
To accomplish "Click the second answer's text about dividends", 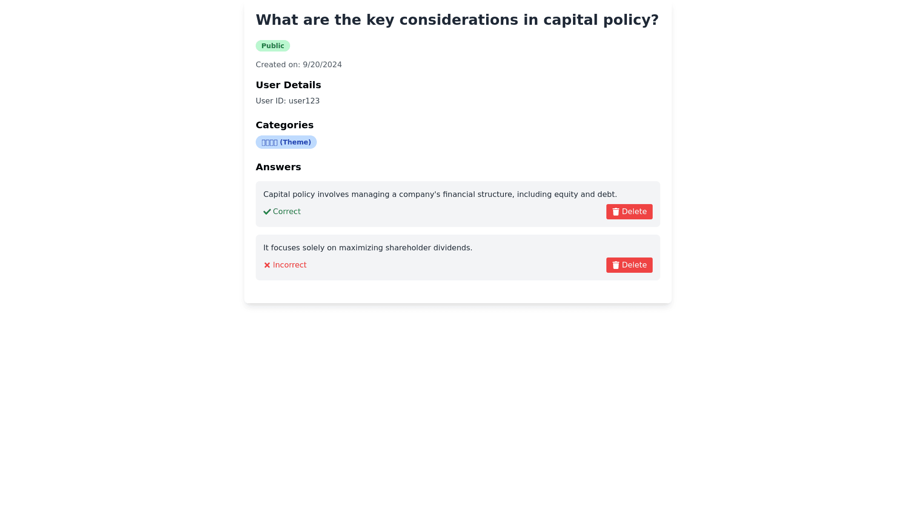I will (x=368, y=248).
